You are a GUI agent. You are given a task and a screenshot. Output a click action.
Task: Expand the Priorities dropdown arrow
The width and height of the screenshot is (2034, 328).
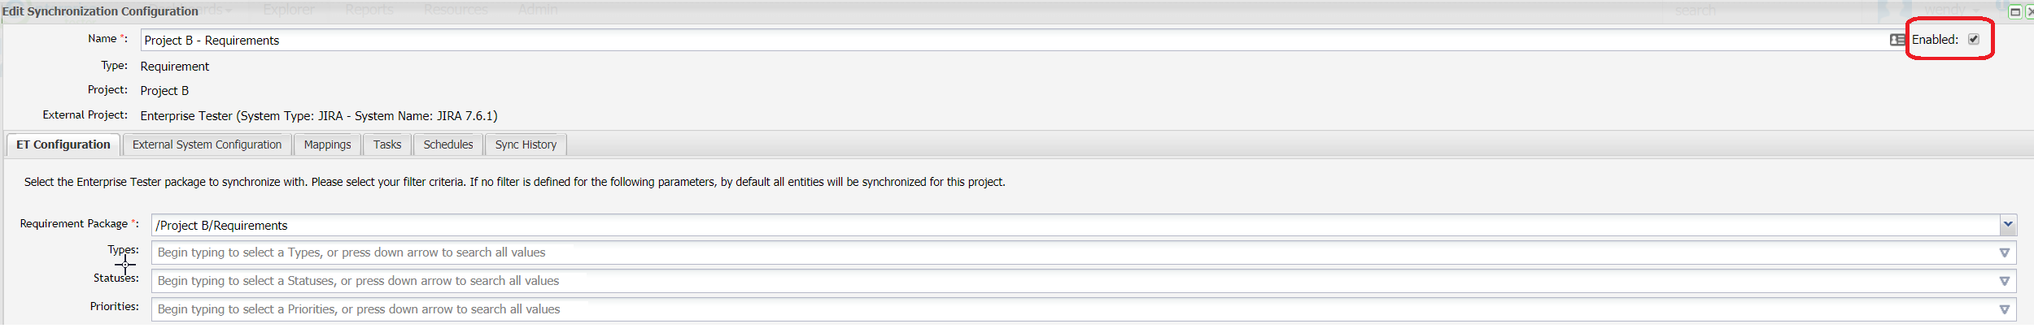pos(2004,309)
